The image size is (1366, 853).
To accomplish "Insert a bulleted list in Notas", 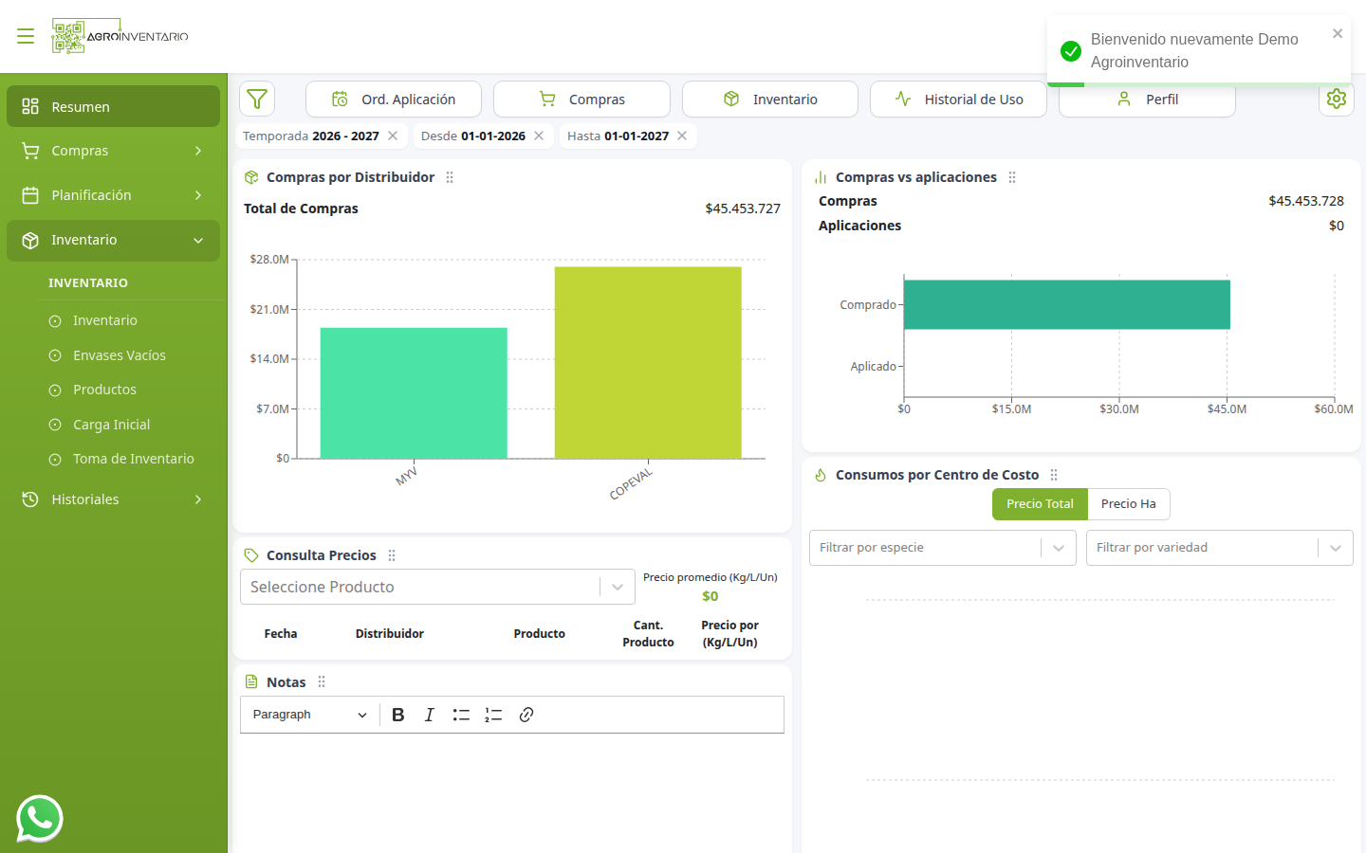I will click(x=461, y=715).
